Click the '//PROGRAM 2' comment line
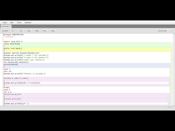 click(9, 37)
